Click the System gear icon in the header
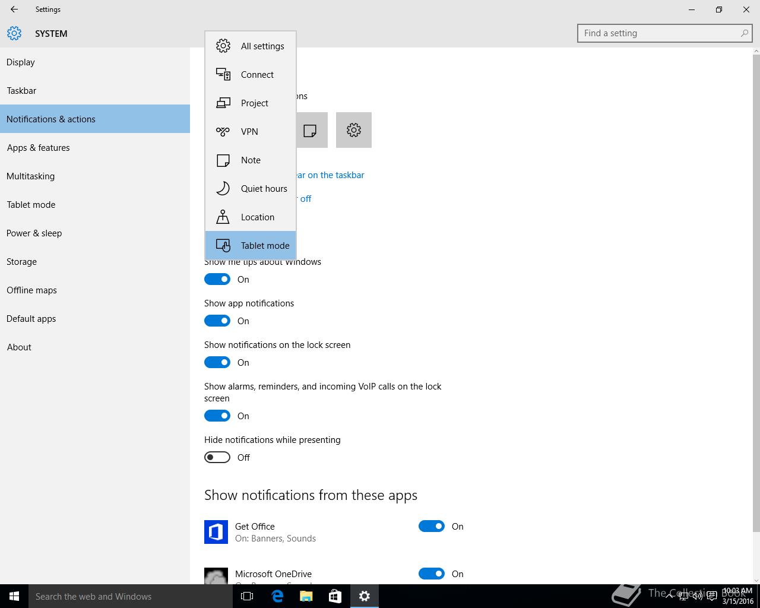Image resolution: width=760 pixels, height=608 pixels. pyautogui.click(x=14, y=33)
